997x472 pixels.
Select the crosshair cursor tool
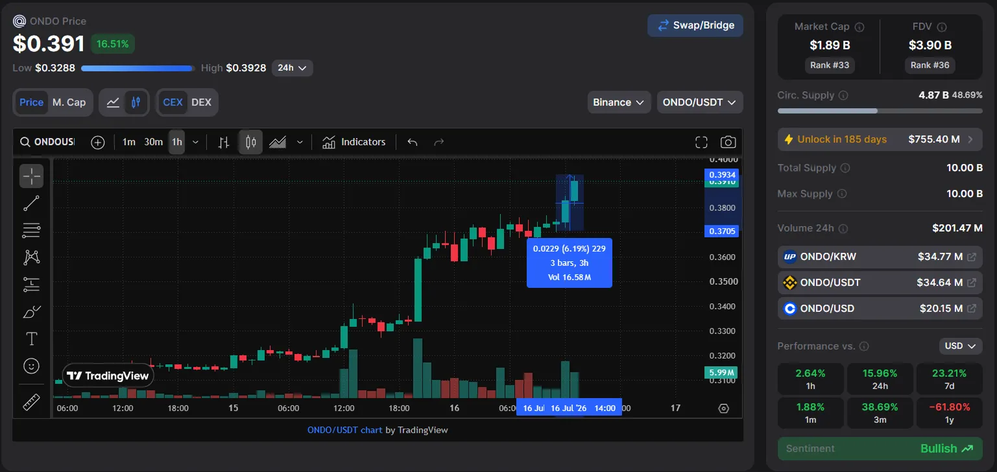31,176
